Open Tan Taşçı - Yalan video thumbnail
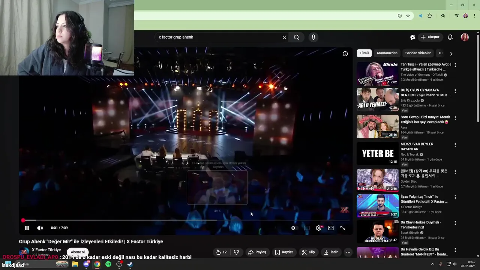This screenshot has width=480, height=270. (x=378, y=74)
